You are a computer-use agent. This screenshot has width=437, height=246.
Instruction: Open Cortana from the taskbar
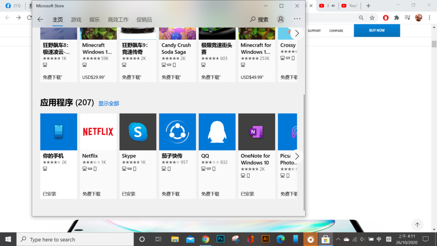[142, 239]
